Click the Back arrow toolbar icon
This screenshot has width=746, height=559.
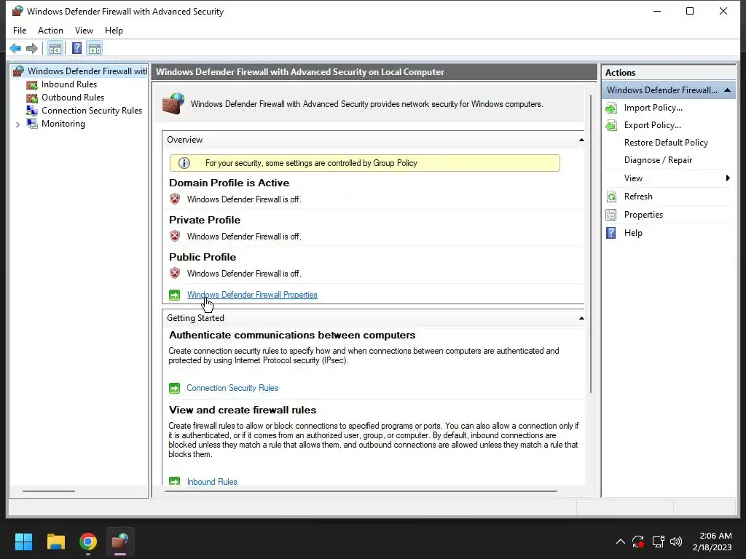tap(15, 48)
